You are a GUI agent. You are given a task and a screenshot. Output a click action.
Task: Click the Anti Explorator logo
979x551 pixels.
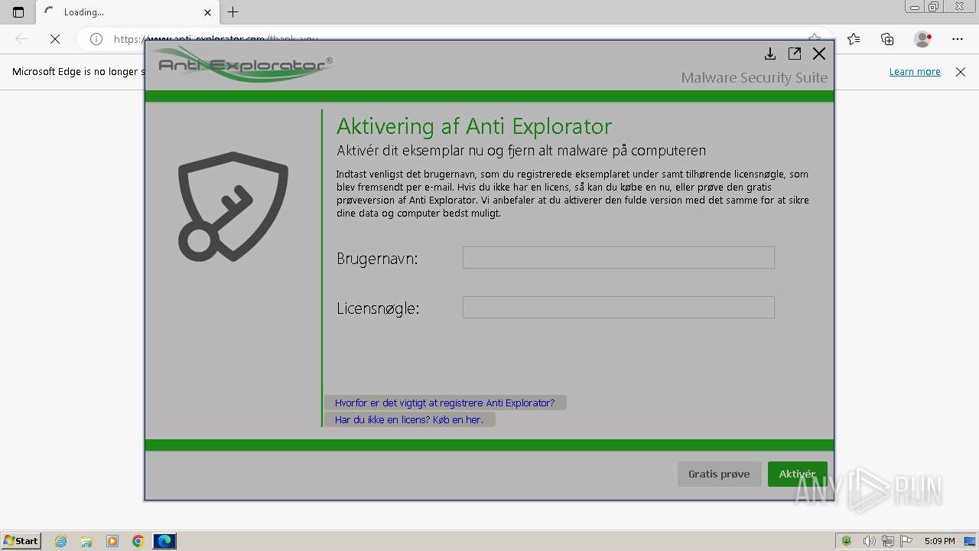(x=240, y=64)
